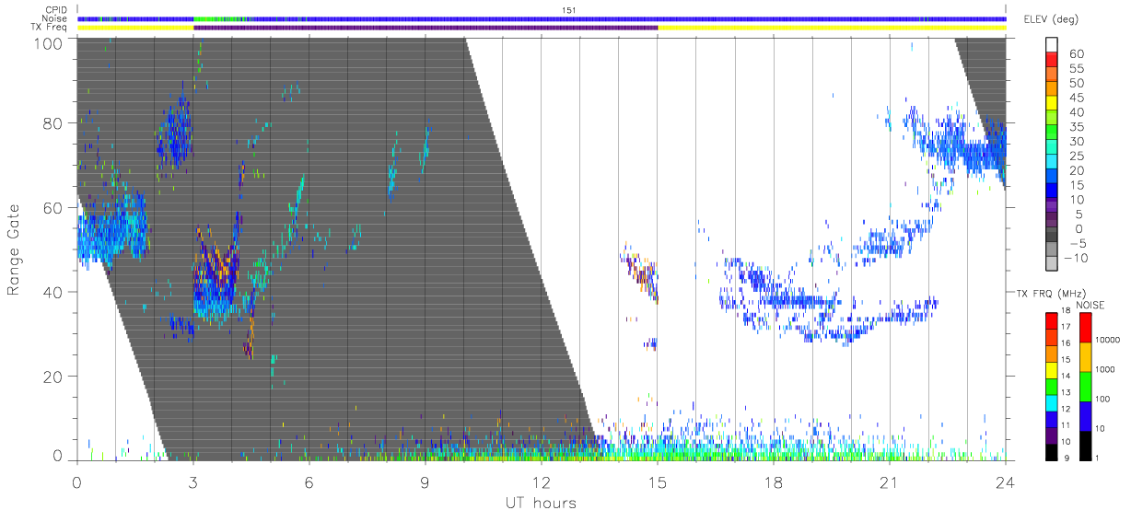Click the white top segment of ELEV color bar
The image size is (1131, 522).
click(x=1053, y=44)
